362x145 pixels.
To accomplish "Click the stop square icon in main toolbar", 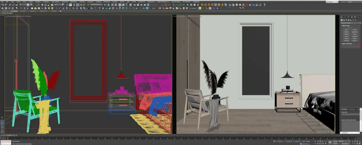I will click(194, 5).
